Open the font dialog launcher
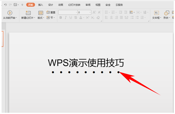 (x=101, y=21)
